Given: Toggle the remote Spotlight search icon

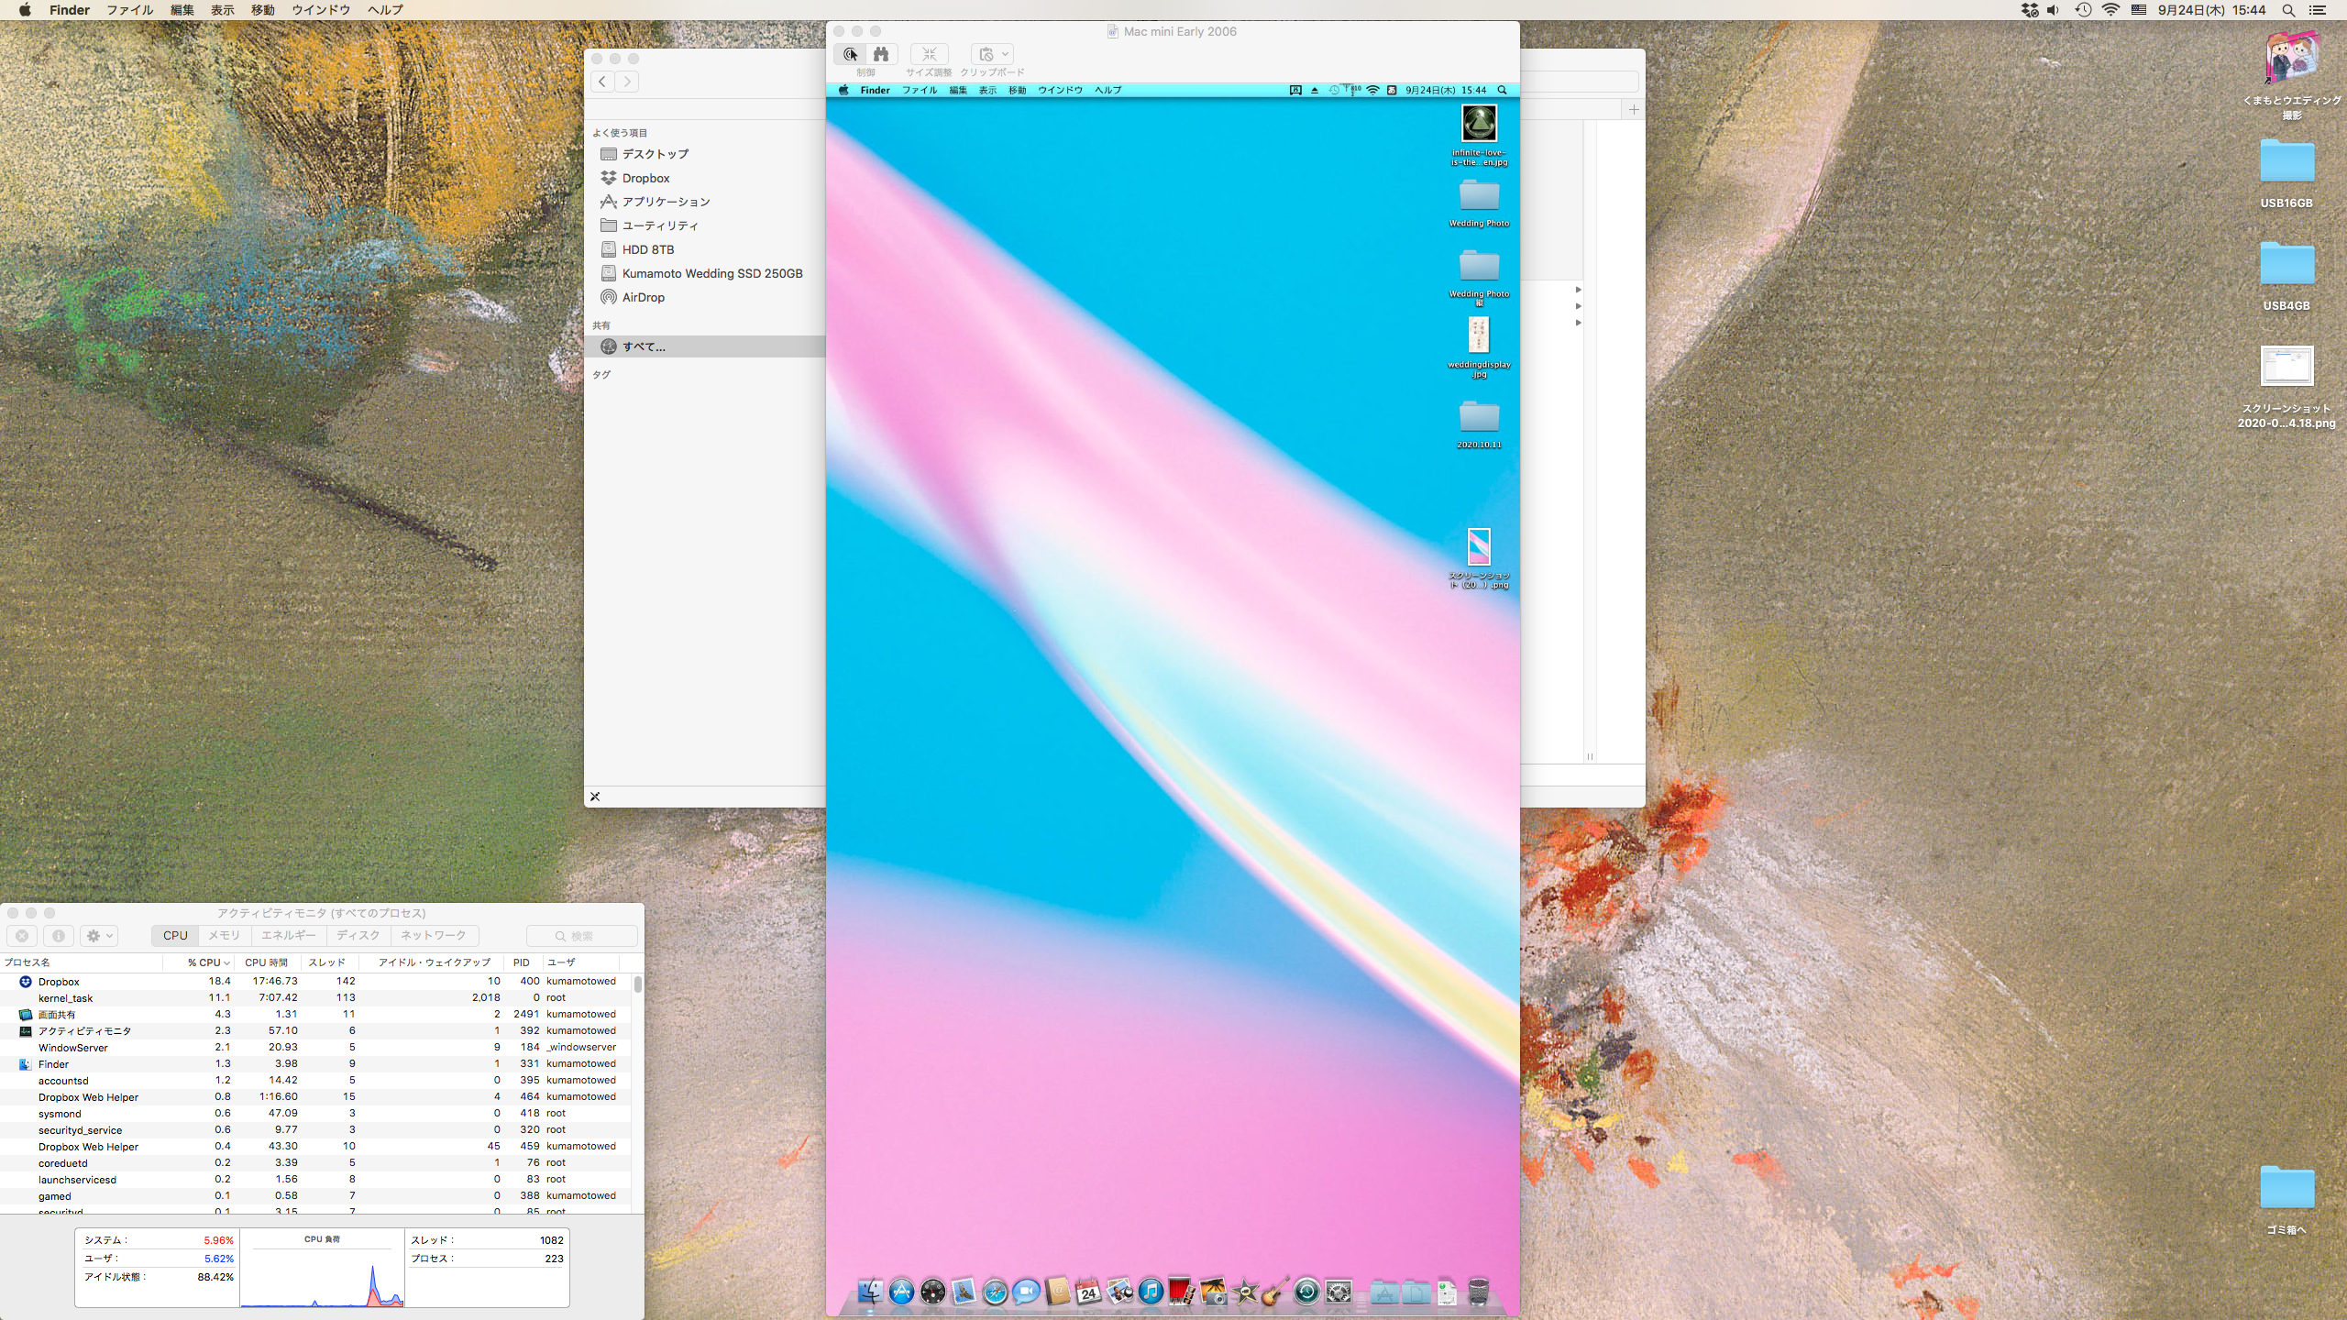Looking at the screenshot, I should coord(1502,90).
